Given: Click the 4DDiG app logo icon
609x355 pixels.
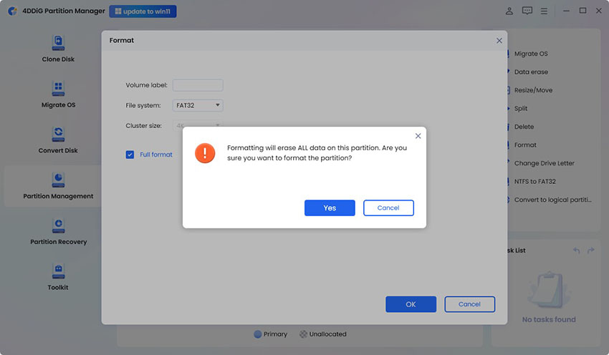Looking at the screenshot, I should [x=12, y=11].
